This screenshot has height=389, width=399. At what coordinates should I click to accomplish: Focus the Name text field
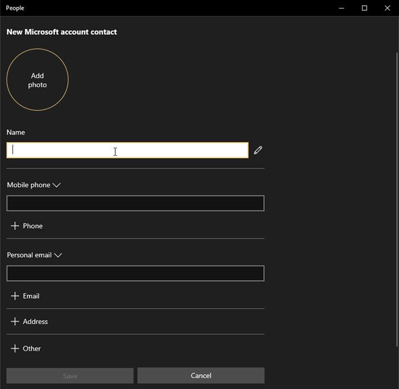(128, 150)
